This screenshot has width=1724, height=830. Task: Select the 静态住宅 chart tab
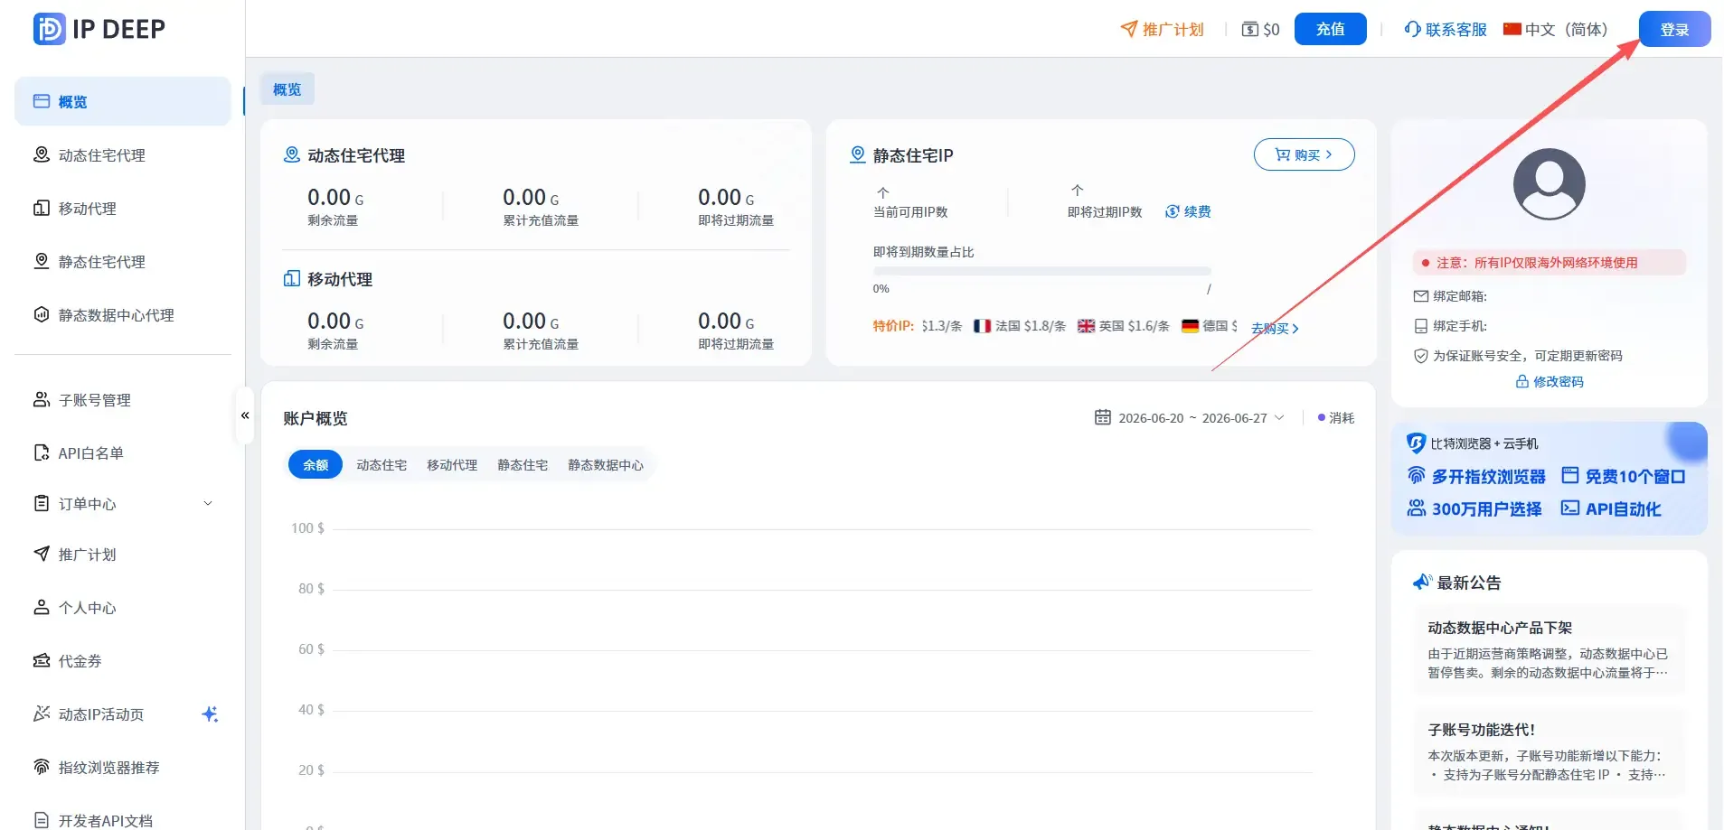[x=523, y=464]
